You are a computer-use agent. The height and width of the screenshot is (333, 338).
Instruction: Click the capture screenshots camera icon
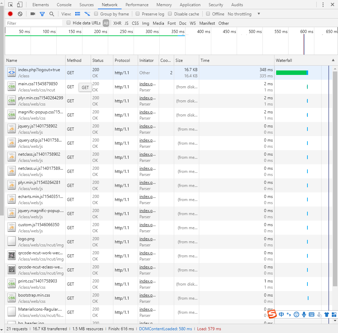(33, 14)
